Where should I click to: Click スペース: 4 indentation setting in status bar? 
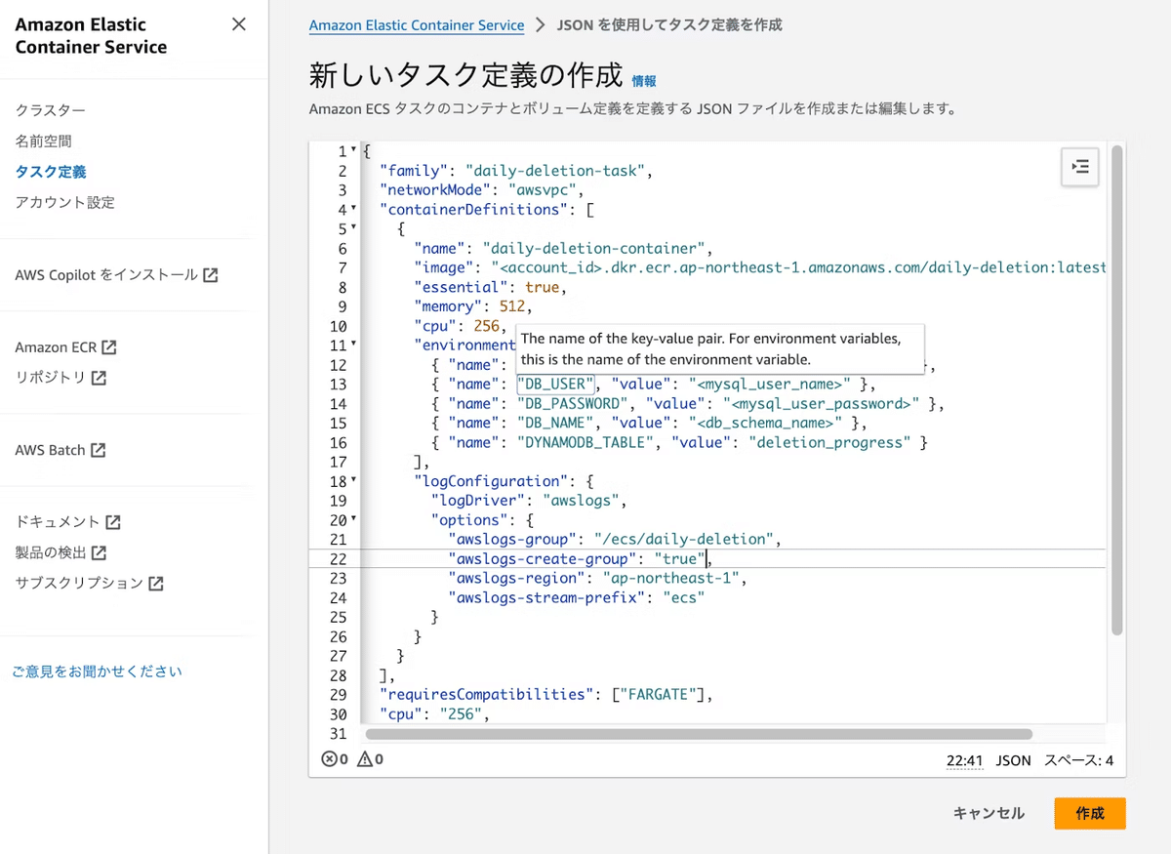[x=1078, y=760]
